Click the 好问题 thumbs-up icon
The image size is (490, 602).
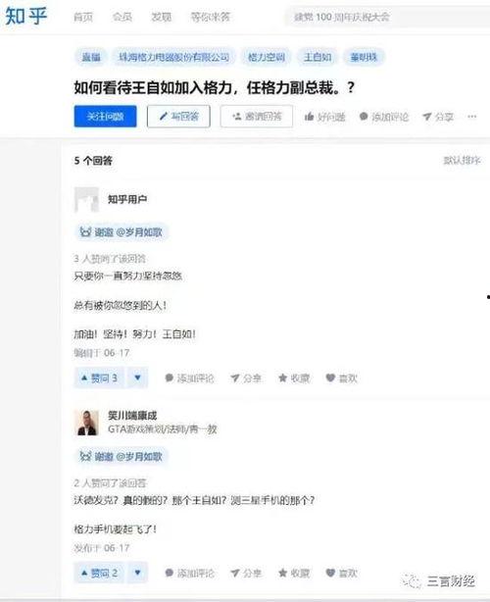310,117
